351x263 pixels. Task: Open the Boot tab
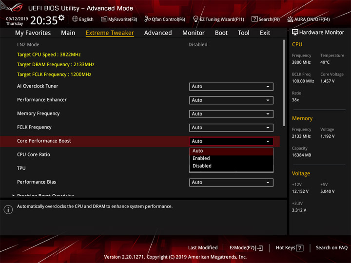pyautogui.click(x=221, y=33)
